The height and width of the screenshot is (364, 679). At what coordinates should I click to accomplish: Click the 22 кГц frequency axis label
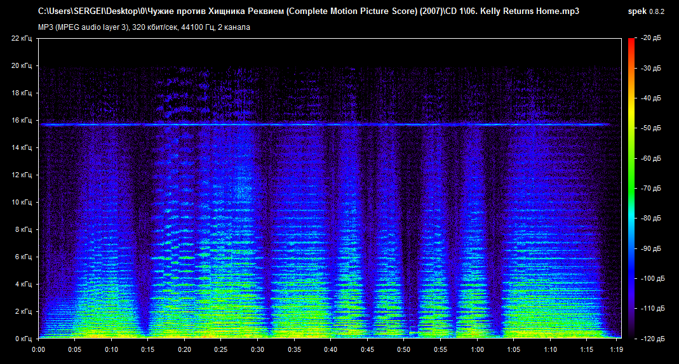(22, 38)
